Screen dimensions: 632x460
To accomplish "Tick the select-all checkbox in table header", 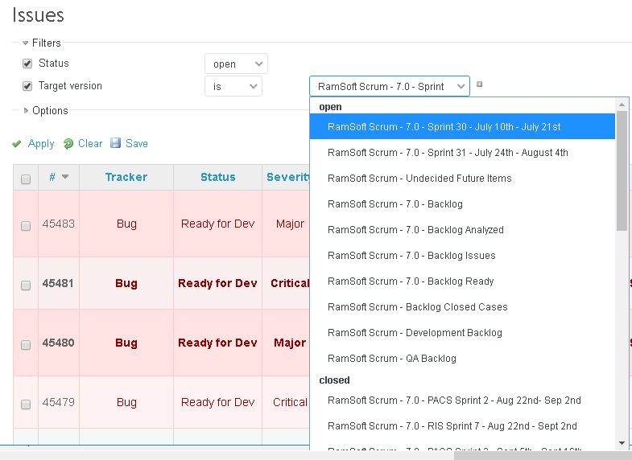I will coord(26,179).
